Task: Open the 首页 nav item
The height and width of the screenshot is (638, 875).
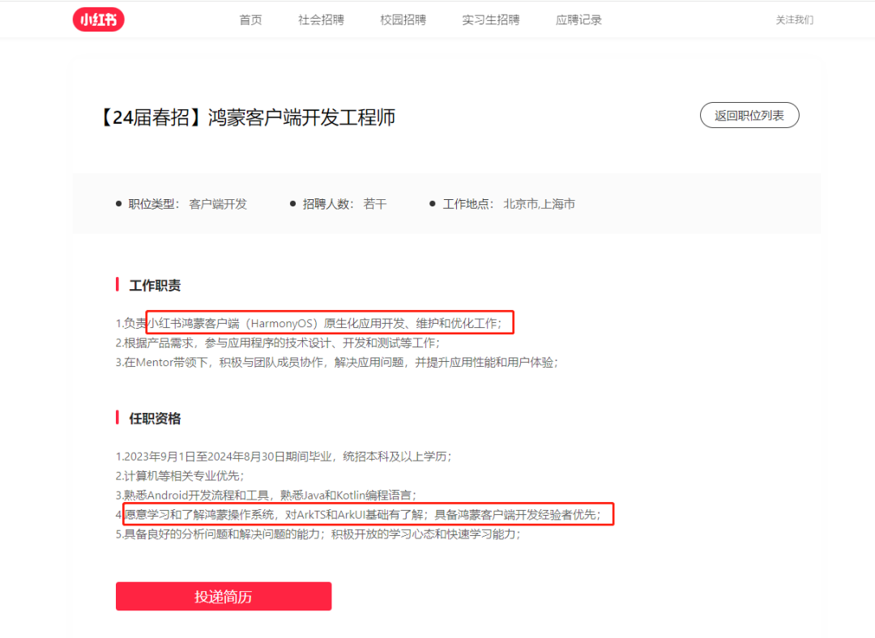Action: tap(250, 20)
